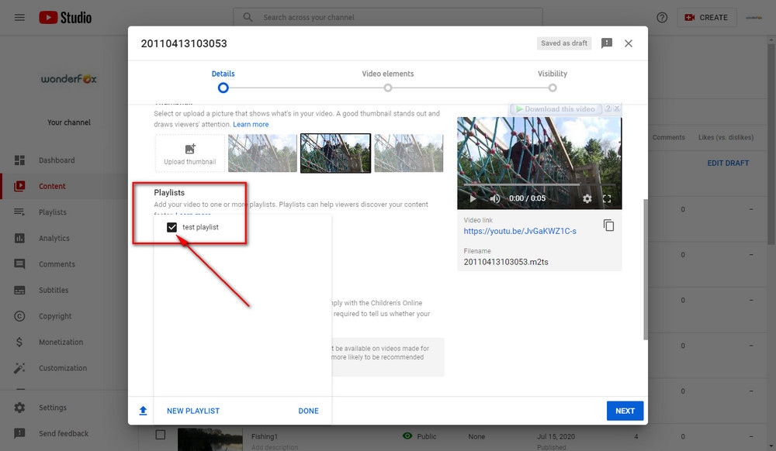Toggle fullscreen on video preview

point(607,198)
